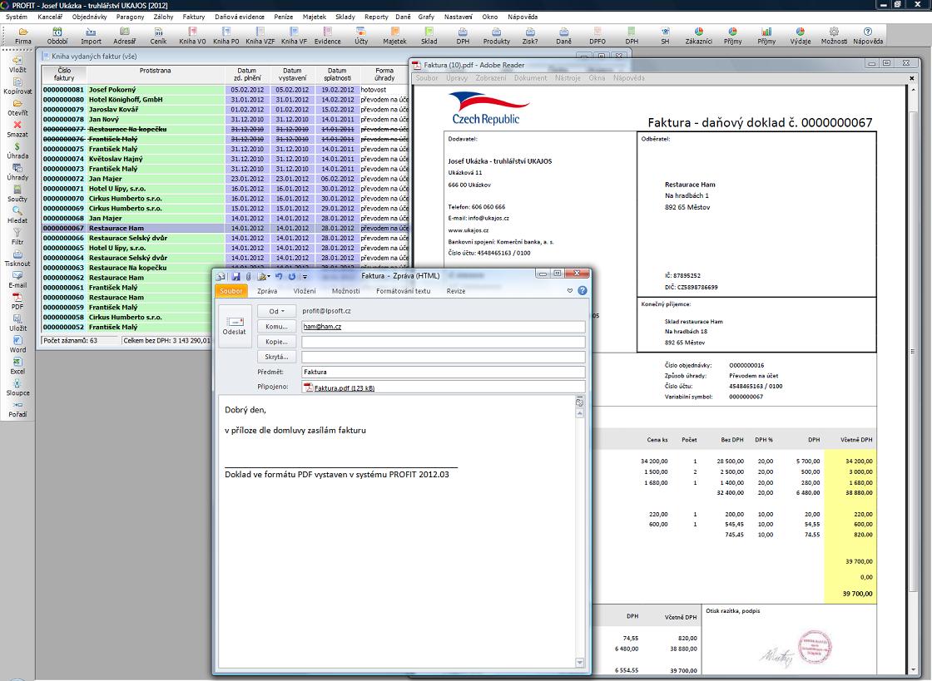Open Kniha VZF in the toolbar
This screenshot has height=681, width=932.
pyautogui.click(x=260, y=36)
